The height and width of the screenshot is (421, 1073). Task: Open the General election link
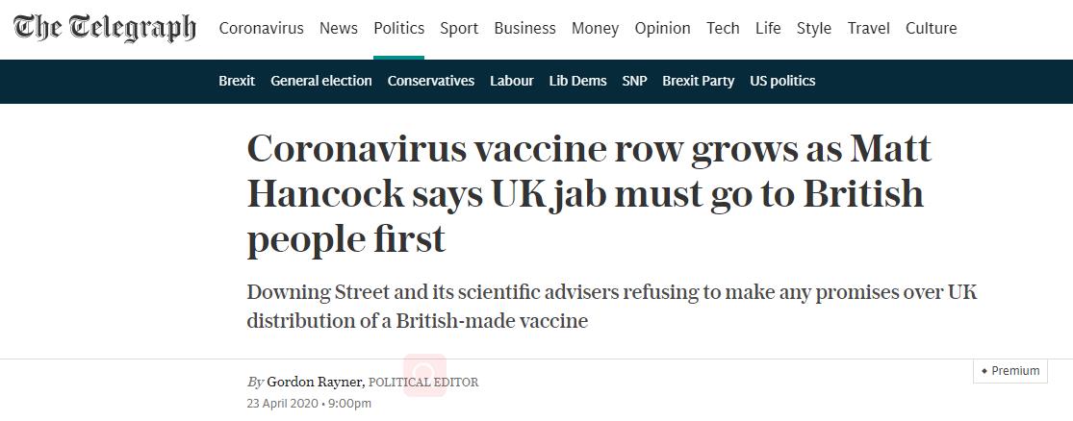320,81
